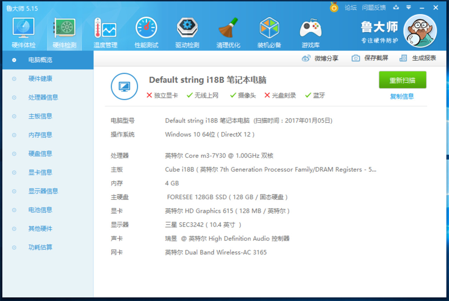Click the bold heading 'Default string i18B 笔记本电脑'

coord(208,80)
